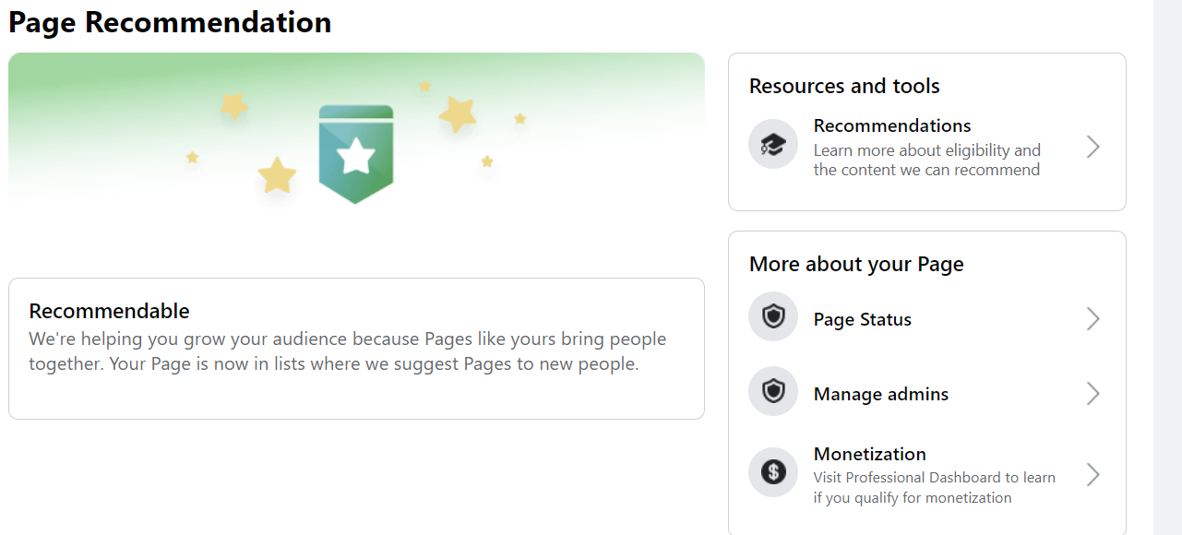Click the dollar sign Monetization icon
The width and height of the screenshot is (1182, 535).
click(773, 472)
